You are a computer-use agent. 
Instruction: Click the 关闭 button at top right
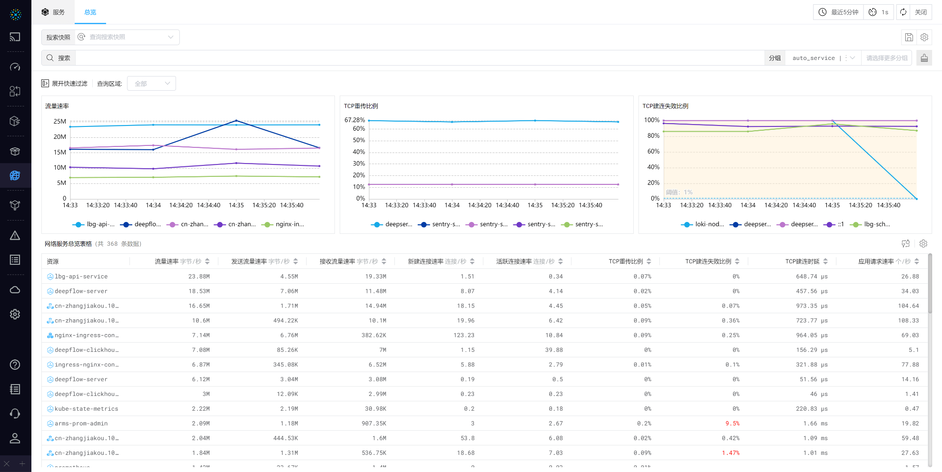[x=921, y=12]
